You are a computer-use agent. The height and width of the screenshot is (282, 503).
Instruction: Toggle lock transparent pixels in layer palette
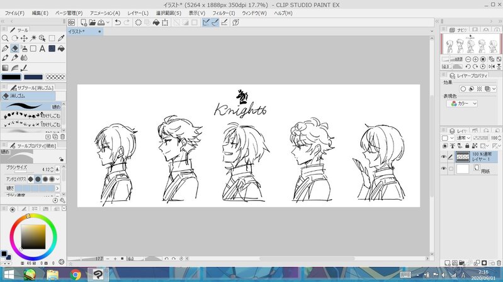[x=475, y=146]
